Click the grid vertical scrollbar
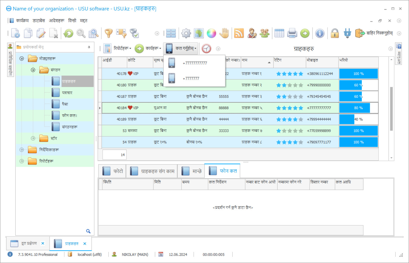 [391, 109]
